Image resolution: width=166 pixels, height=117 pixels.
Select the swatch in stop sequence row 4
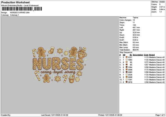pyautogui.click(x=126, y=65)
